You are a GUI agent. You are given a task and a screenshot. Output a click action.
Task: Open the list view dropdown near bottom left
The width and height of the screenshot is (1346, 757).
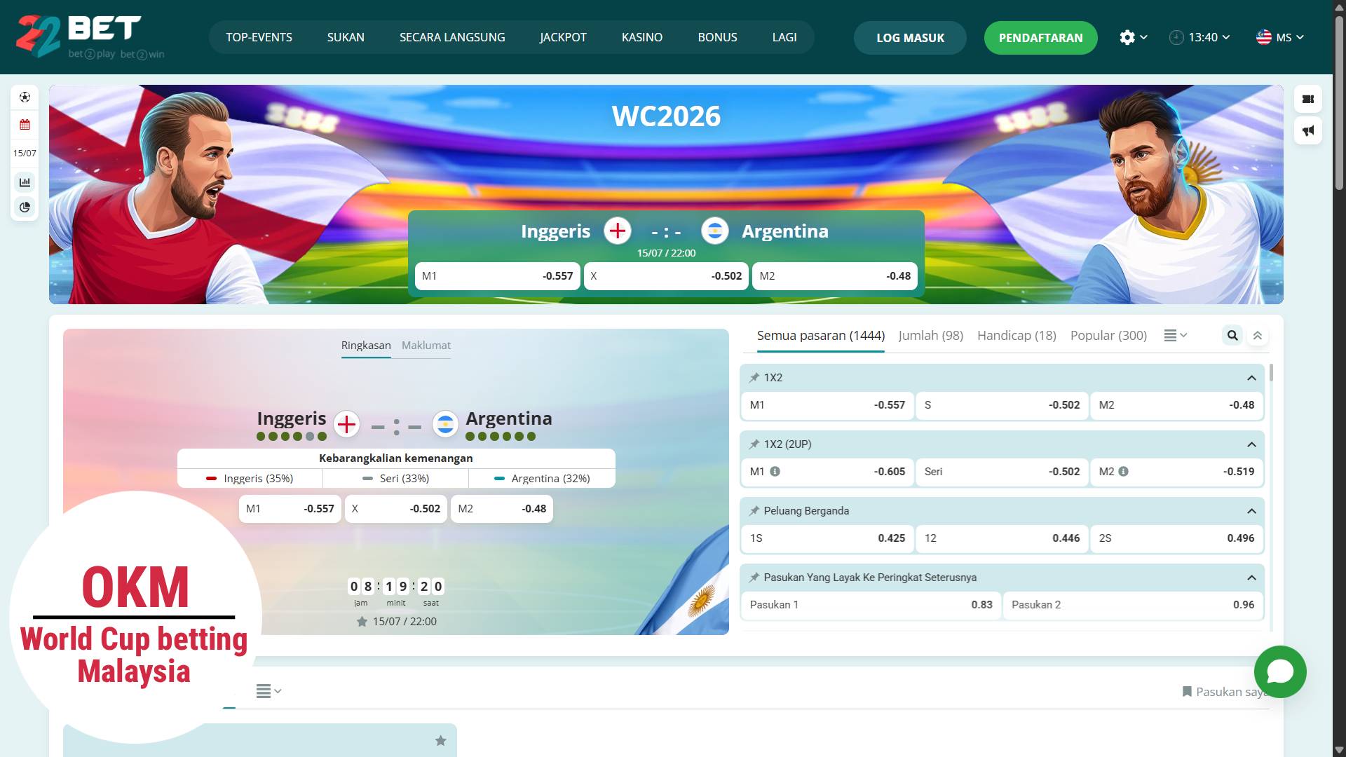(x=268, y=691)
